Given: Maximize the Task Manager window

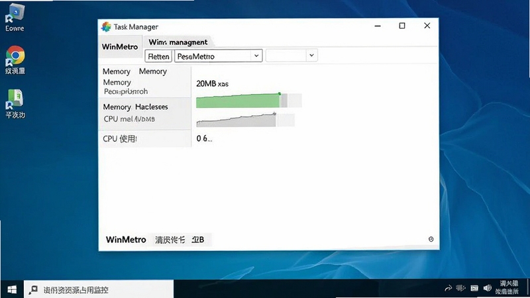Looking at the screenshot, I should [402, 26].
